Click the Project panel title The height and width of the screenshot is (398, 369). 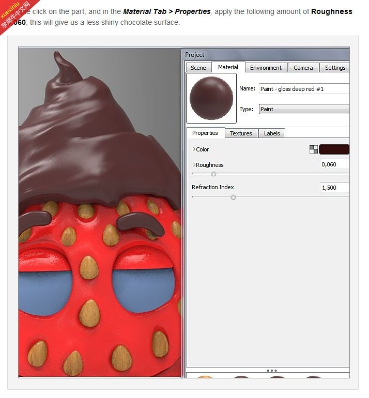coord(194,55)
